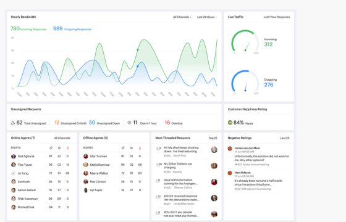Click the attachment icon in Offline Agents header

[x=123, y=148]
